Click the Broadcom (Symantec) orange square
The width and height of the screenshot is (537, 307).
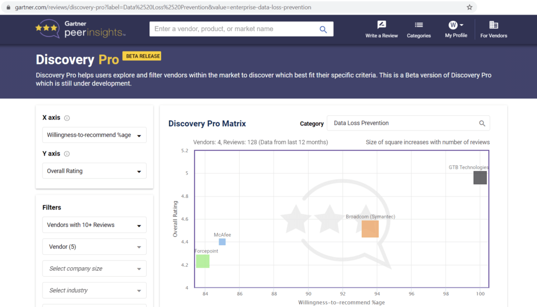pyautogui.click(x=370, y=229)
